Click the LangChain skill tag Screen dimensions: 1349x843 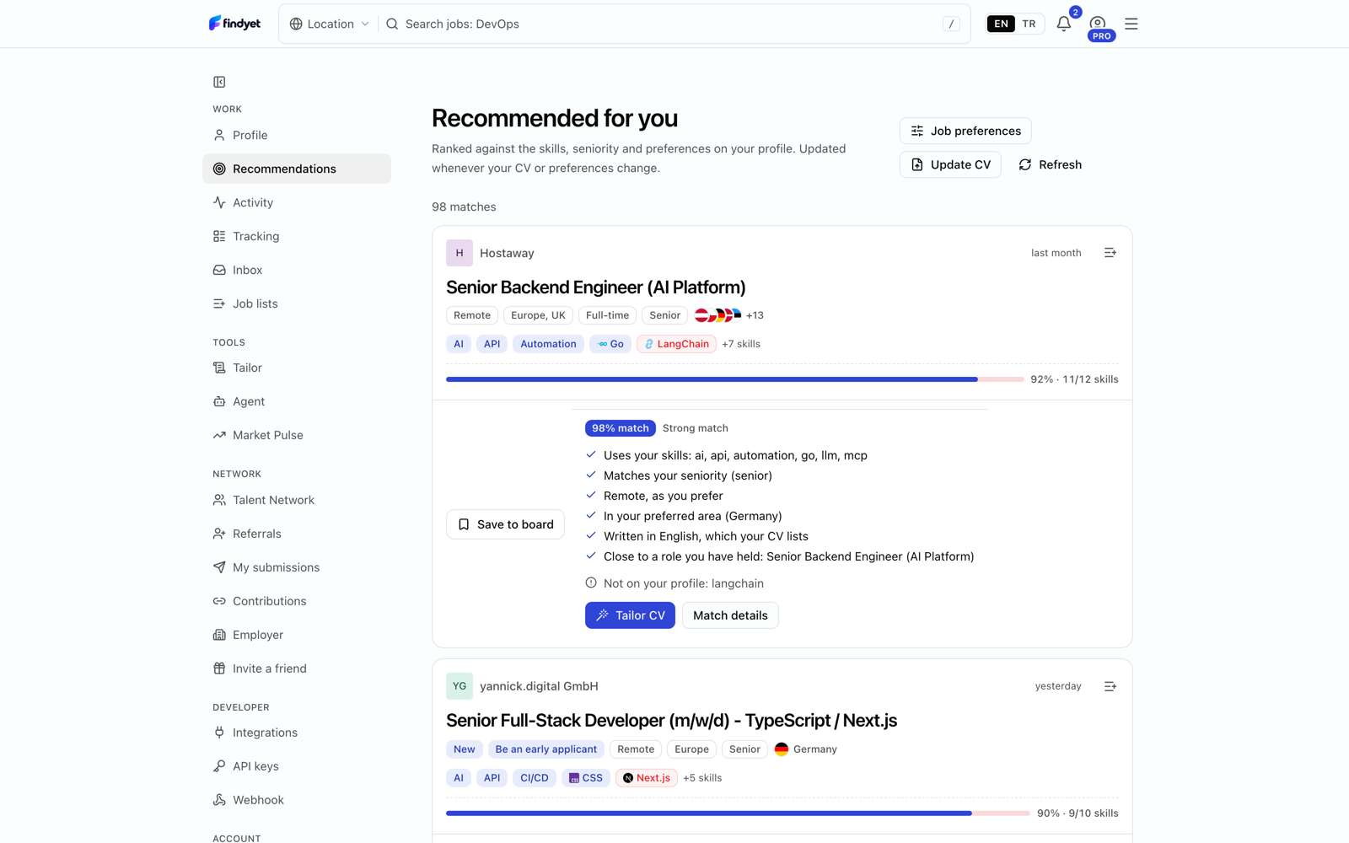676,344
